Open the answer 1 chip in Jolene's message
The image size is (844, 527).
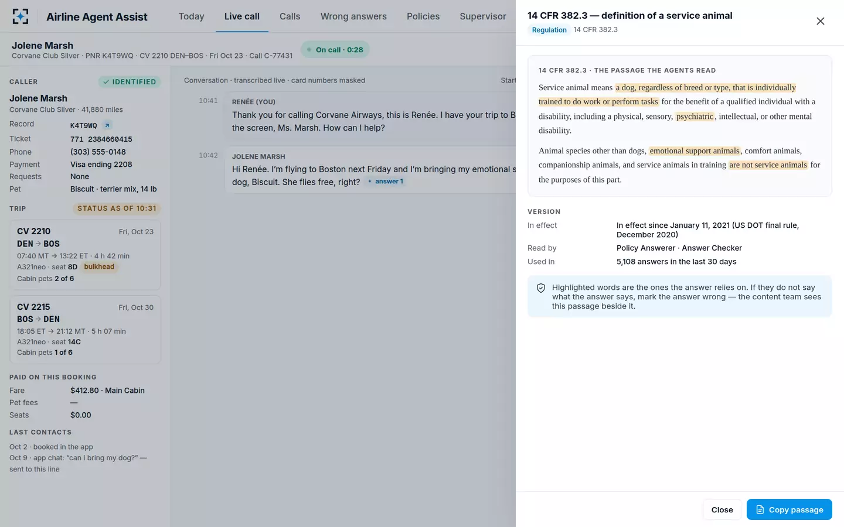click(386, 182)
